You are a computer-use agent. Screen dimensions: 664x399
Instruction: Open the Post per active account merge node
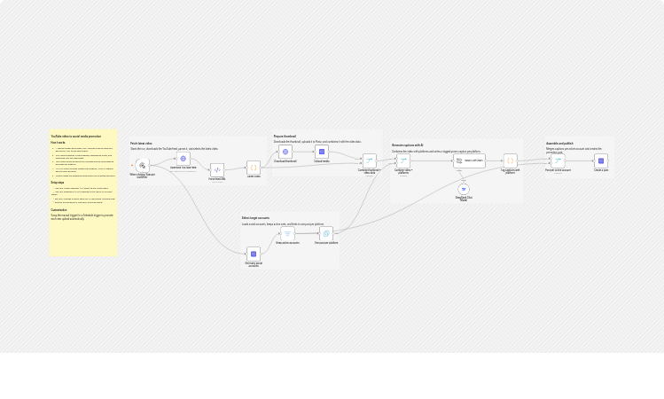point(558,160)
